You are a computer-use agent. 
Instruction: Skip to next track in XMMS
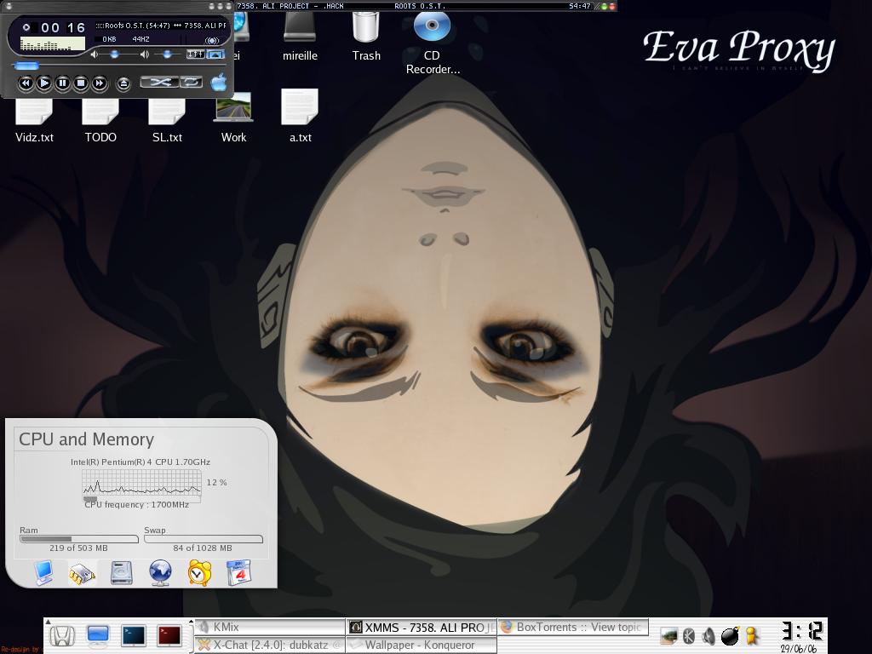pyautogui.click(x=100, y=83)
